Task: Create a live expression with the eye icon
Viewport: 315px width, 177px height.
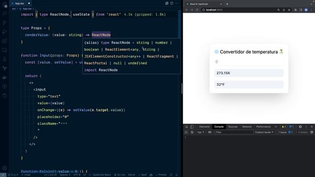Action: click(210, 132)
